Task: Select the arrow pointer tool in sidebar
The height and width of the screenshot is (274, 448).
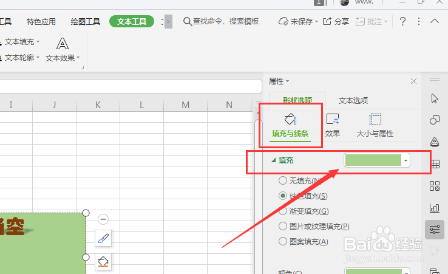Action: [x=435, y=98]
